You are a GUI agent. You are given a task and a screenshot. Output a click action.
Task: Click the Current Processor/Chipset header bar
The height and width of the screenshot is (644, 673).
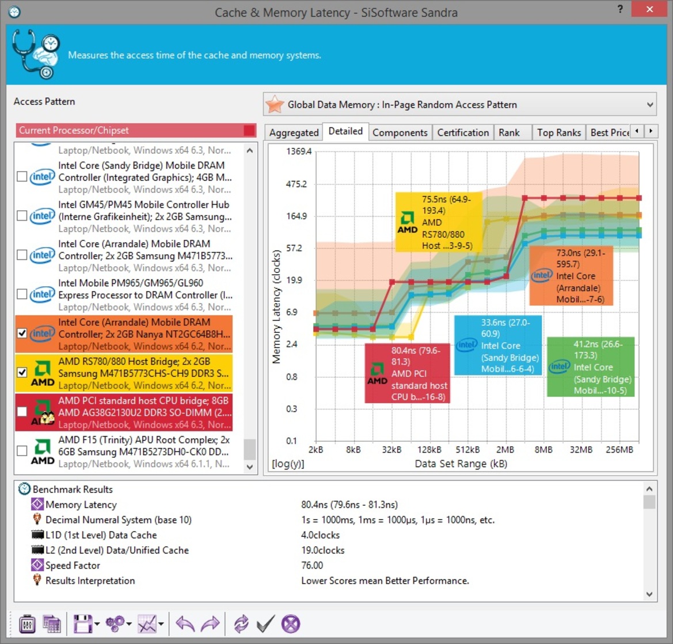[x=136, y=131]
